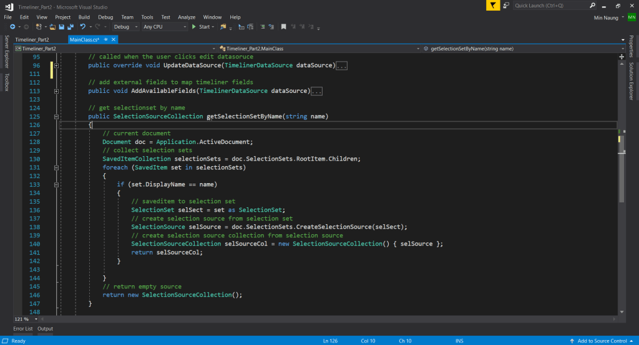Viewport: 639px width, 345px height.
Task: Pin the MainClass.cs tab
Action: coord(105,39)
